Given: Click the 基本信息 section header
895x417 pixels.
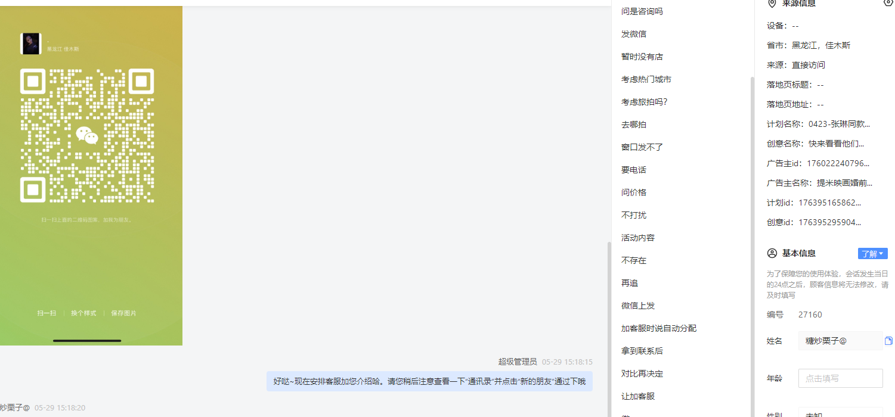Looking at the screenshot, I should pos(799,253).
